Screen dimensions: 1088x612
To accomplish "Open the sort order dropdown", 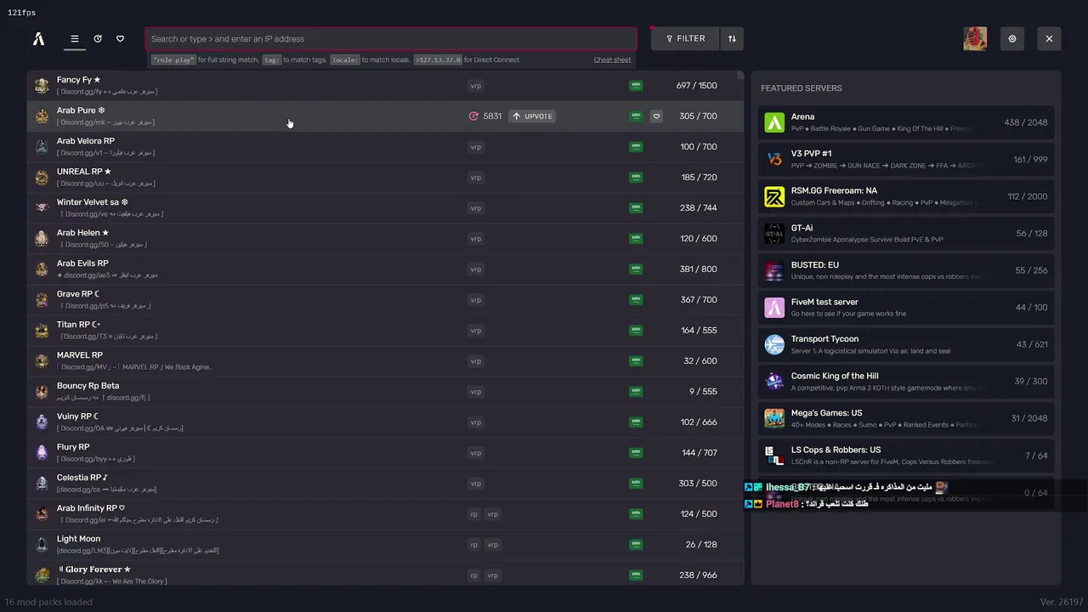I will 732,38.
